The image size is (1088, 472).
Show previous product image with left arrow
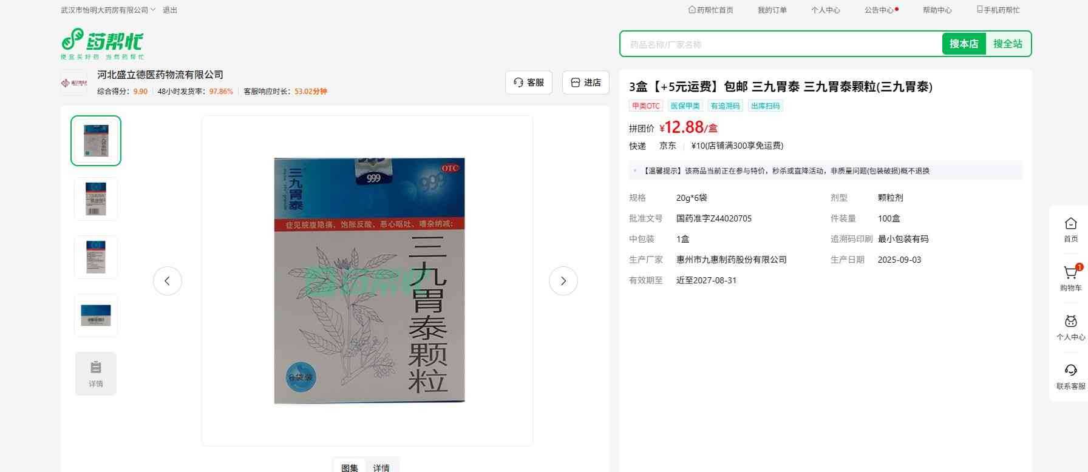pyautogui.click(x=168, y=281)
